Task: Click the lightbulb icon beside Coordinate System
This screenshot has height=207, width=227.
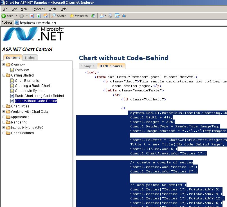Action: (12, 91)
